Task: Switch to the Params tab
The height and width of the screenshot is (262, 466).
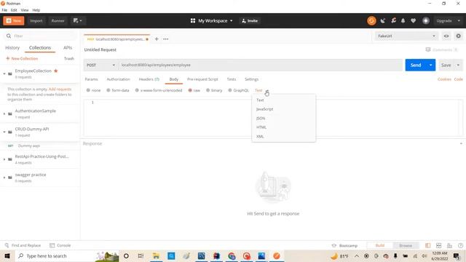Action: coord(91,79)
